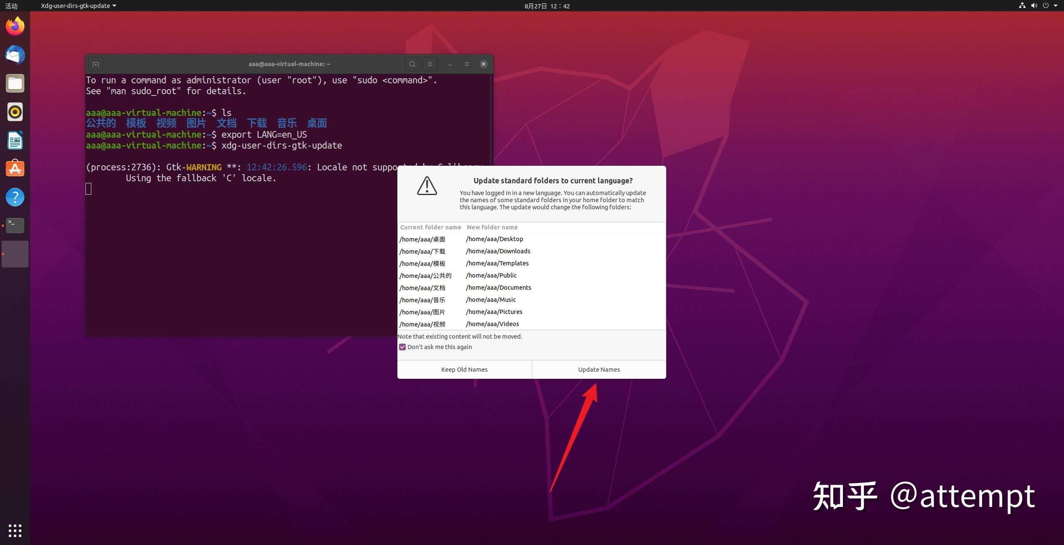Maximize the terminal window
The width and height of the screenshot is (1064, 545).
click(x=467, y=64)
